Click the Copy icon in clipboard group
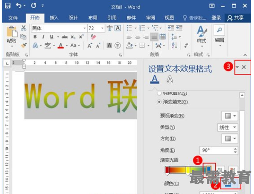Screen dimensions: 254x194 [23, 37]
